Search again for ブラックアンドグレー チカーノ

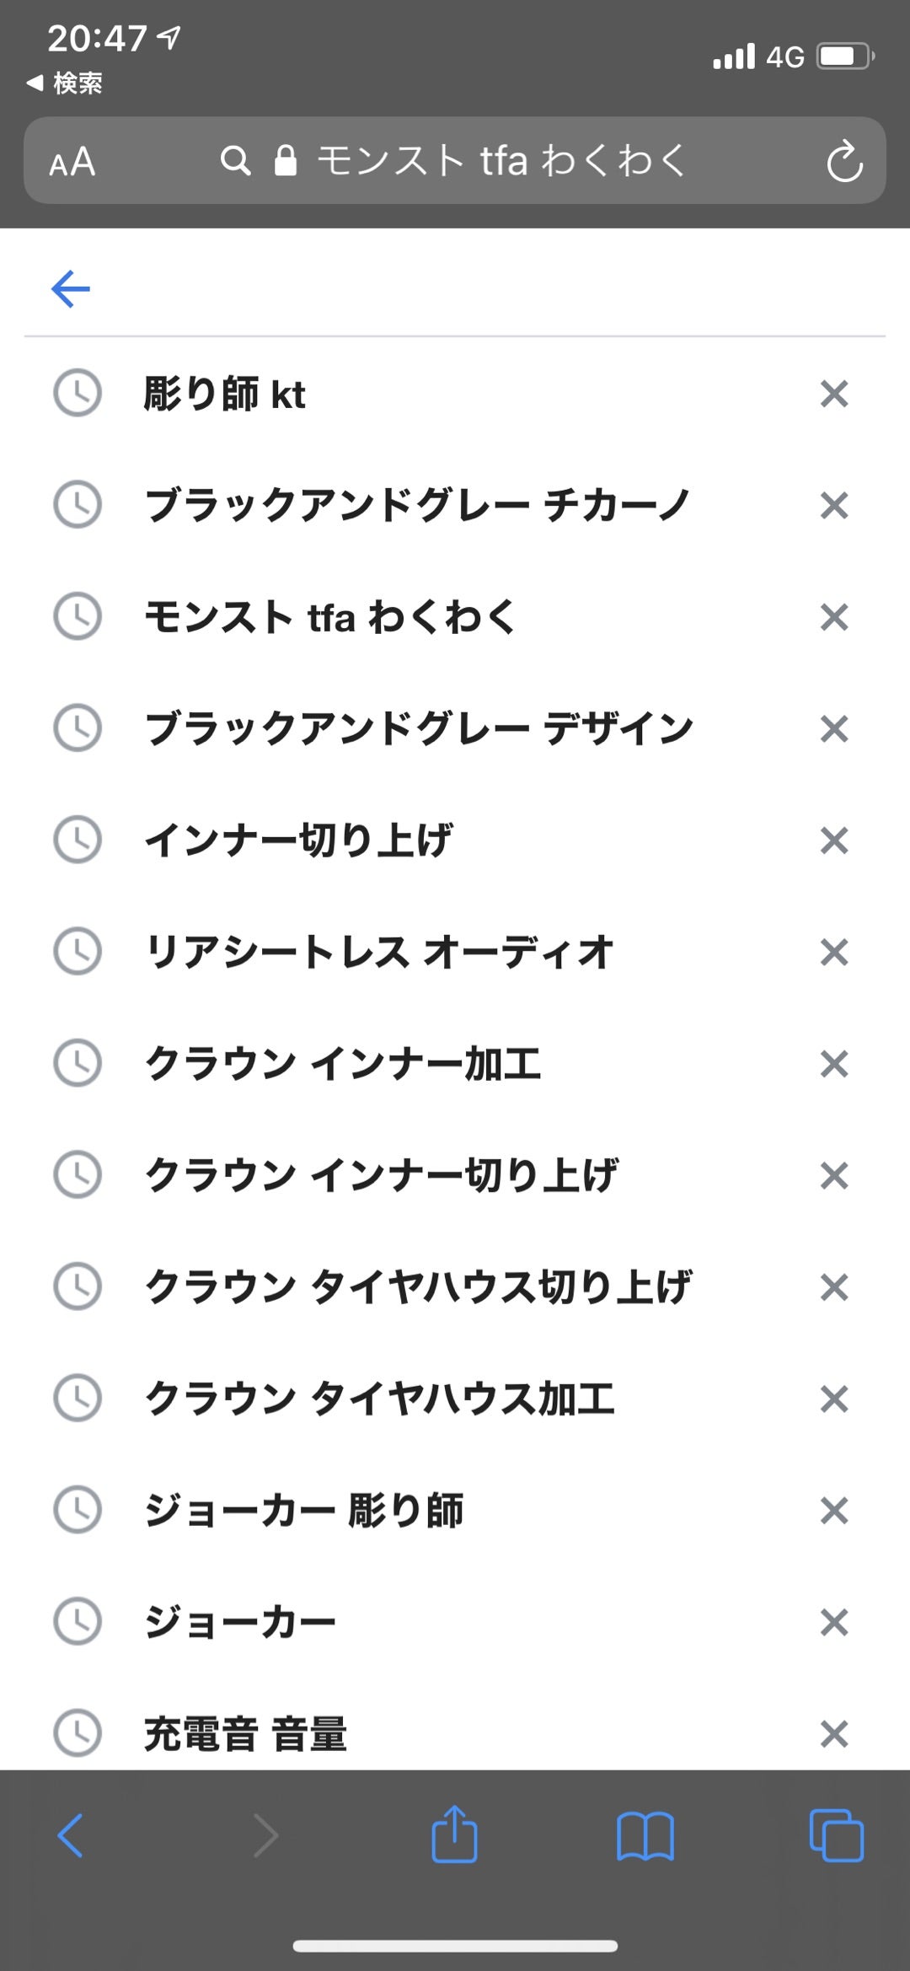coord(417,506)
